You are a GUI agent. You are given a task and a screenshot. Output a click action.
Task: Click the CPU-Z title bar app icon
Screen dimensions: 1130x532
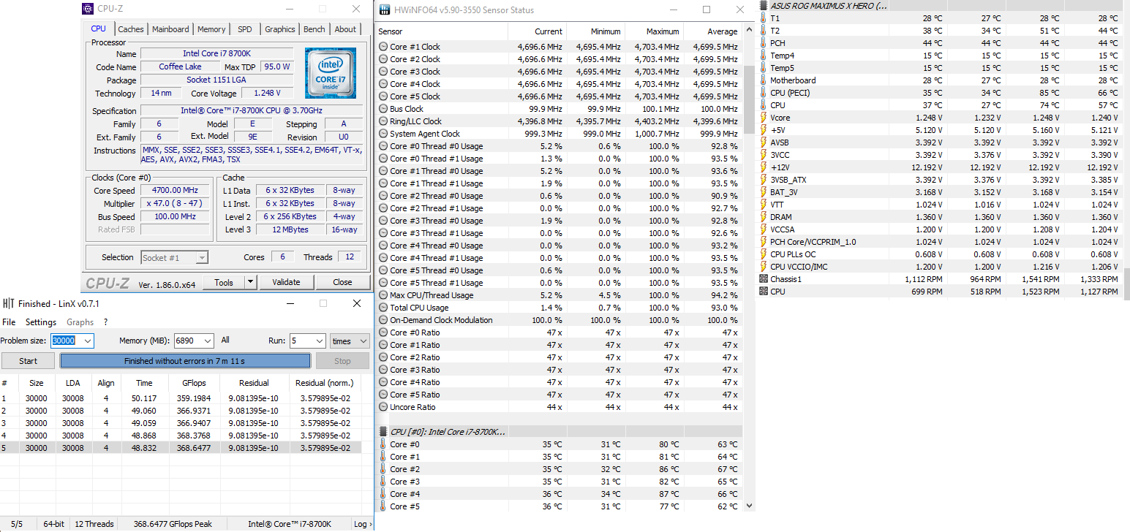(x=88, y=9)
